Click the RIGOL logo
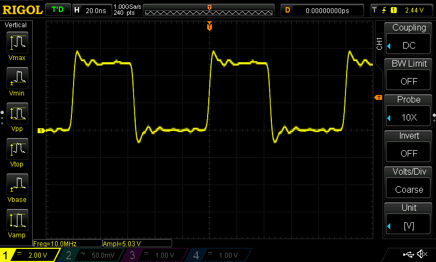This screenshot has height=262, width=436. click(22, 10)
